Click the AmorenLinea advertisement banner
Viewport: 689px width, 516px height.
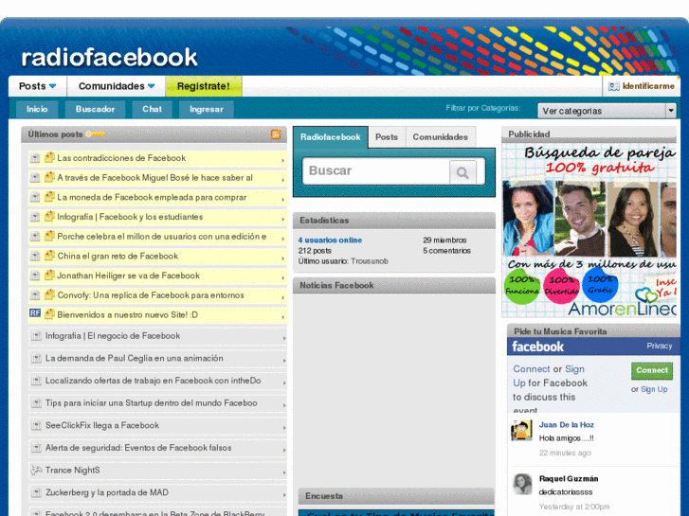coord(589,230)
